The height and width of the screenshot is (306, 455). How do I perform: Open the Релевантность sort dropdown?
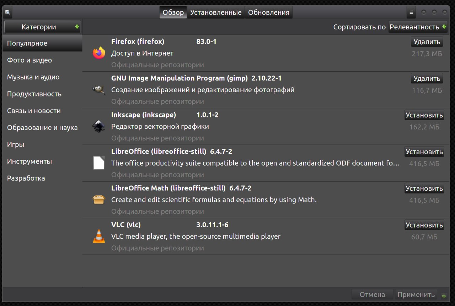click(418, 27)
